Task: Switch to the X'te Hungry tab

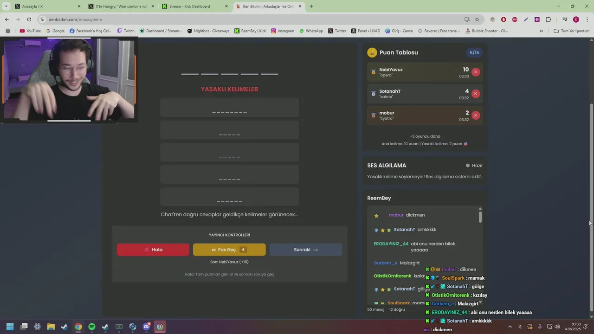Action: point(122,6)
